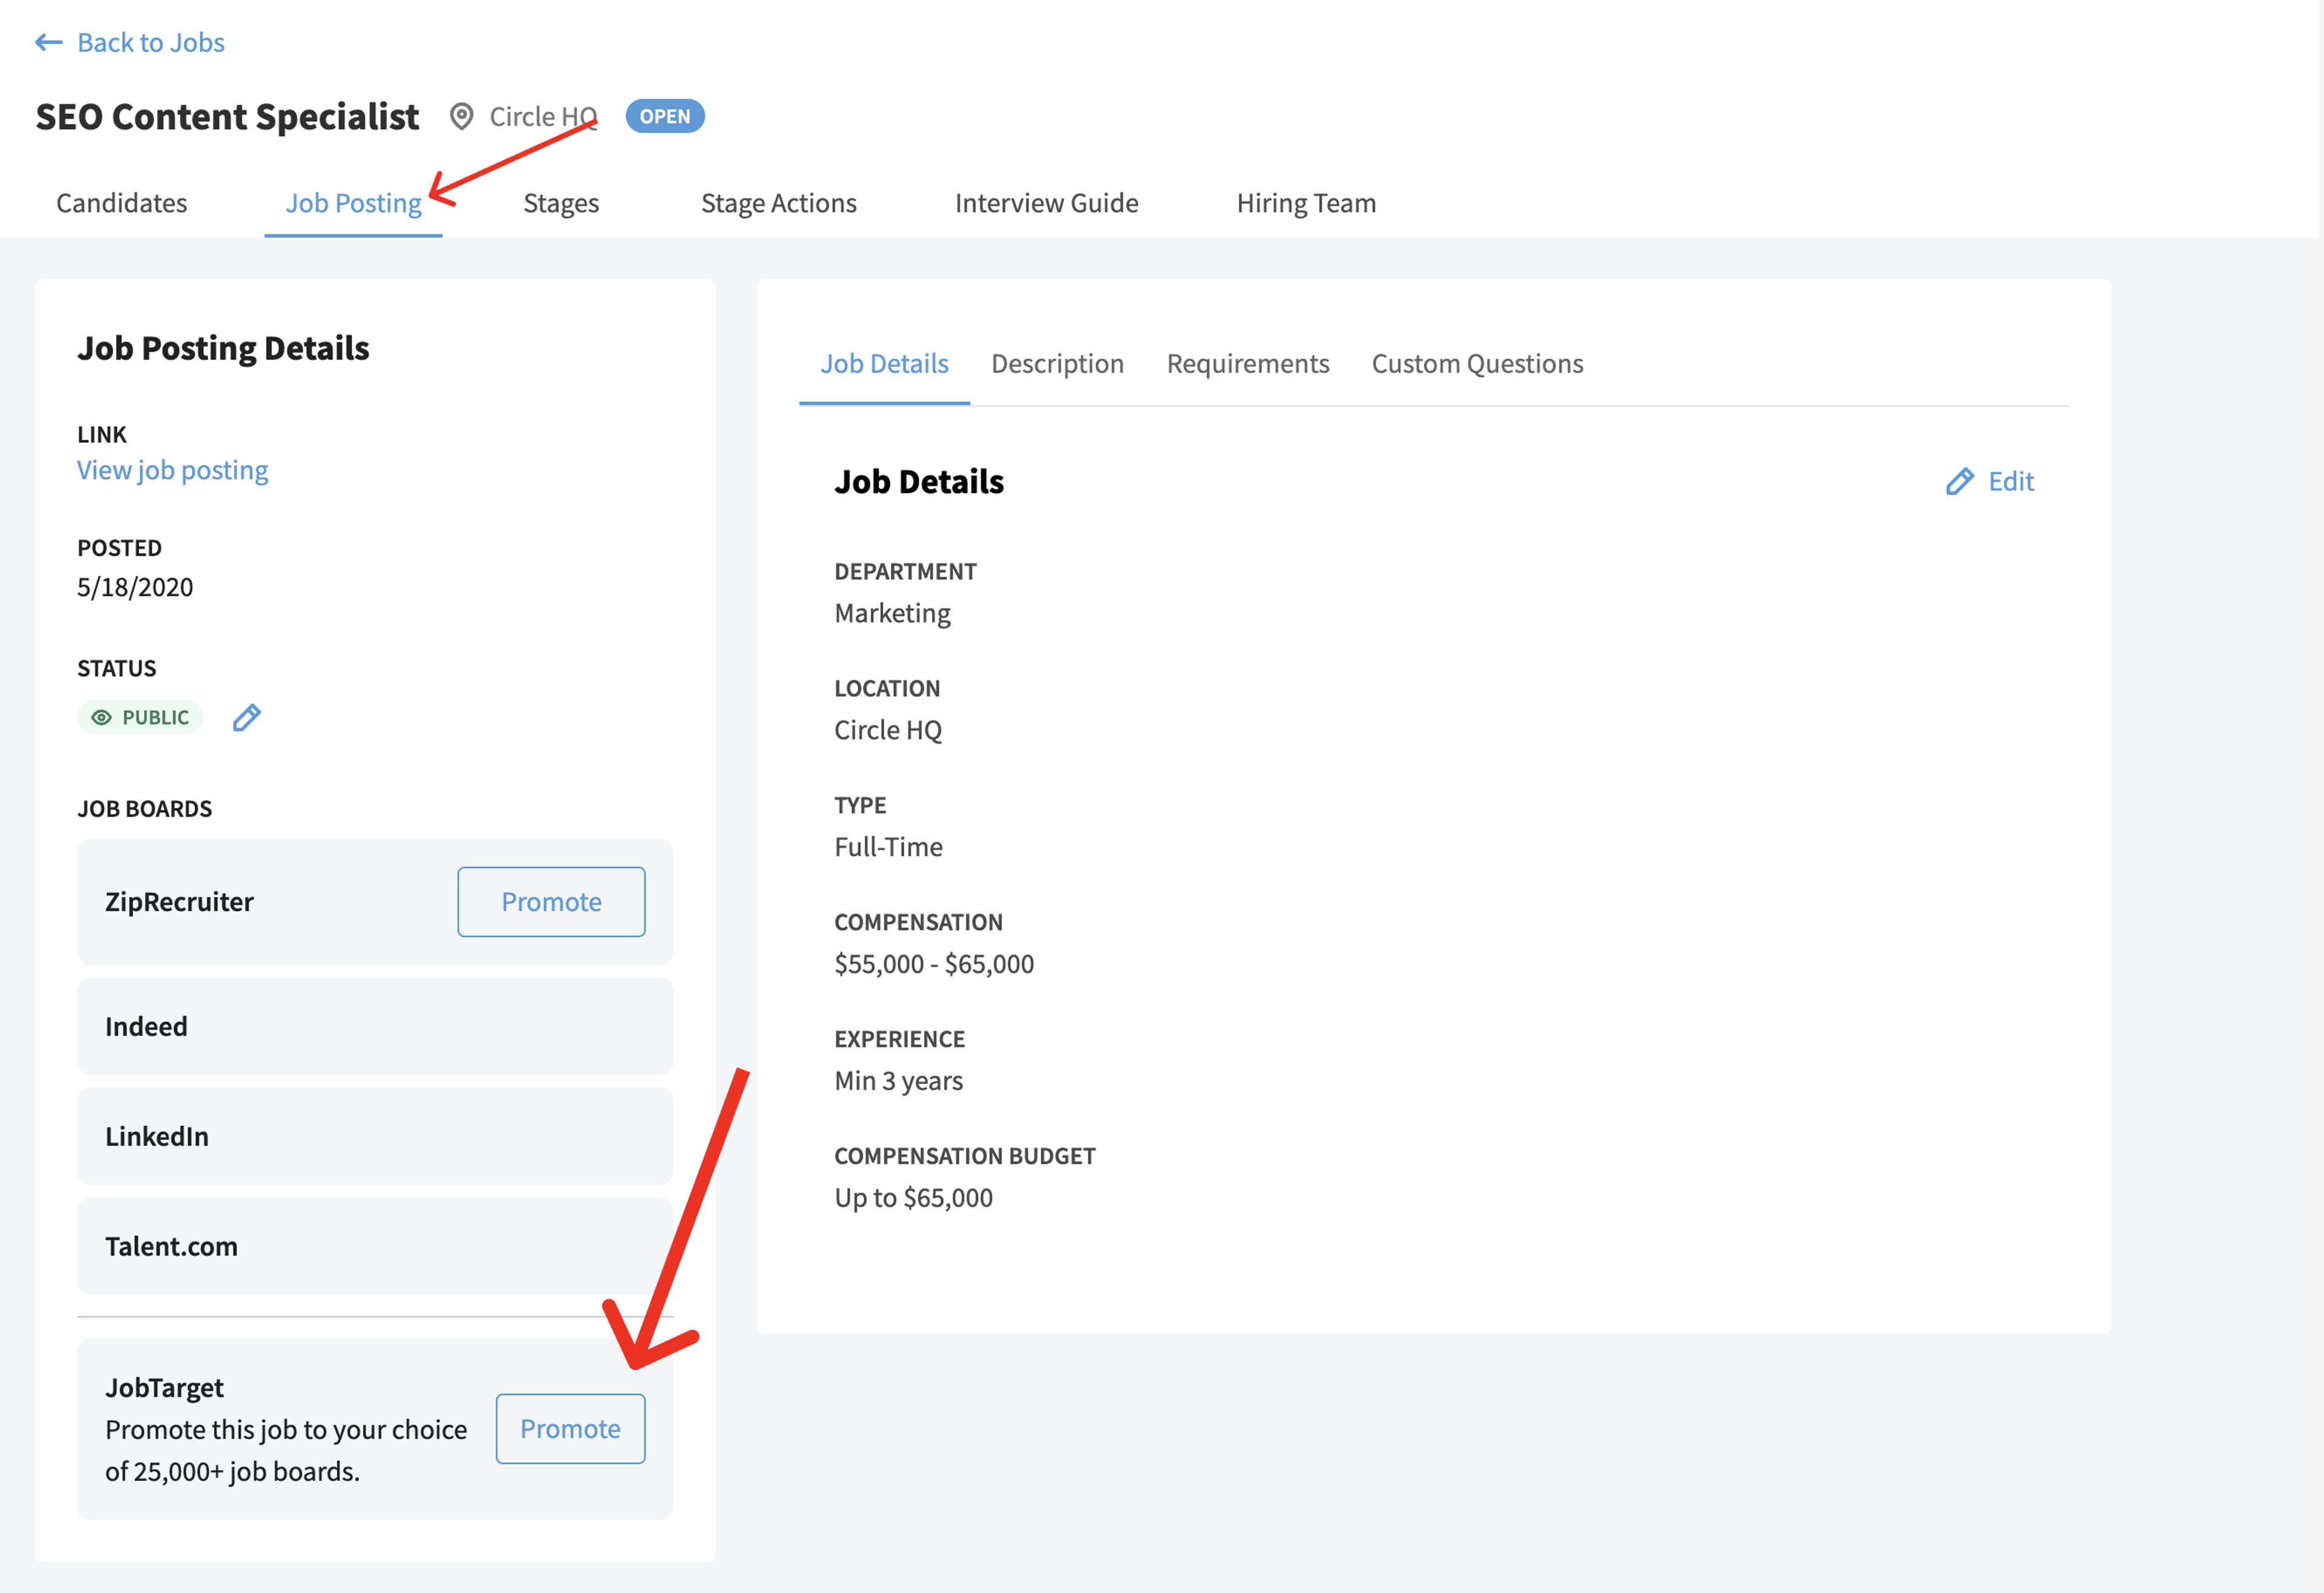Open the Requirements sub-tab

coord(1247,363)
